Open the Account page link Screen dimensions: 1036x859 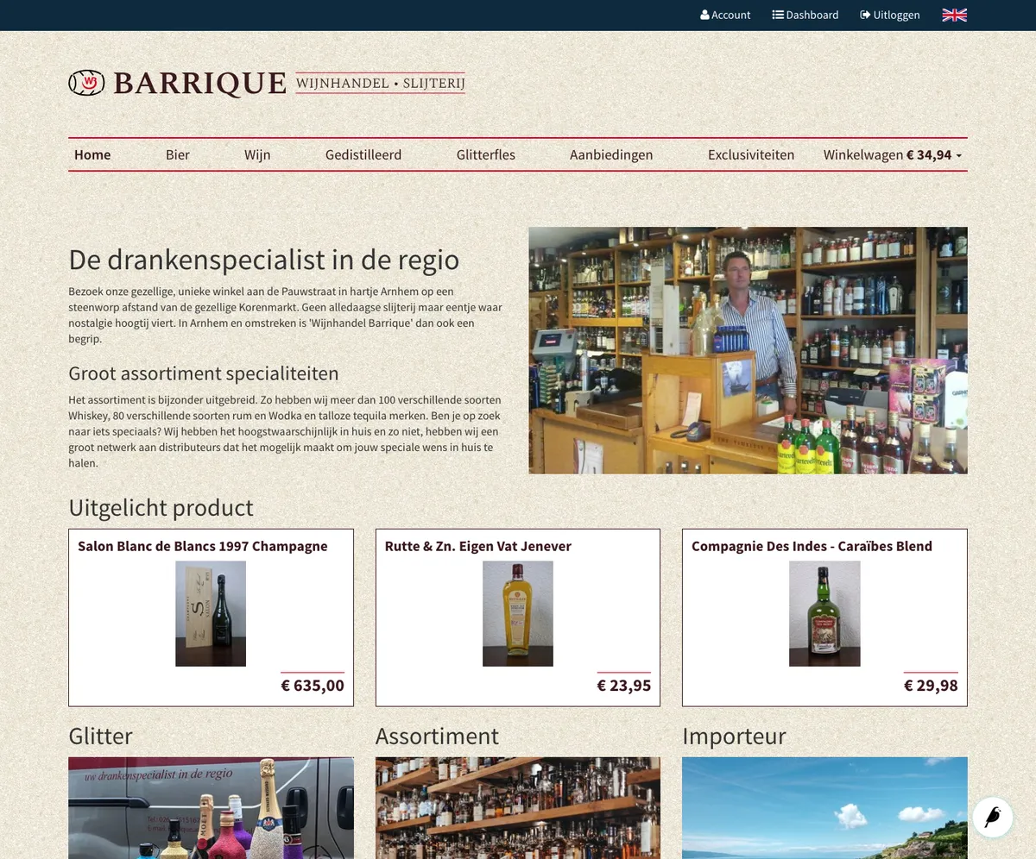click(725, 15)
